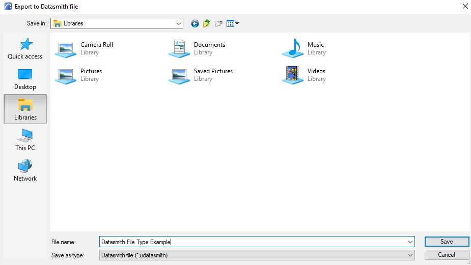Open the View Menu icon
Image resolution: width=471 pixels, height=265 pixels.
pyautogui.click(x=230, y=23)
